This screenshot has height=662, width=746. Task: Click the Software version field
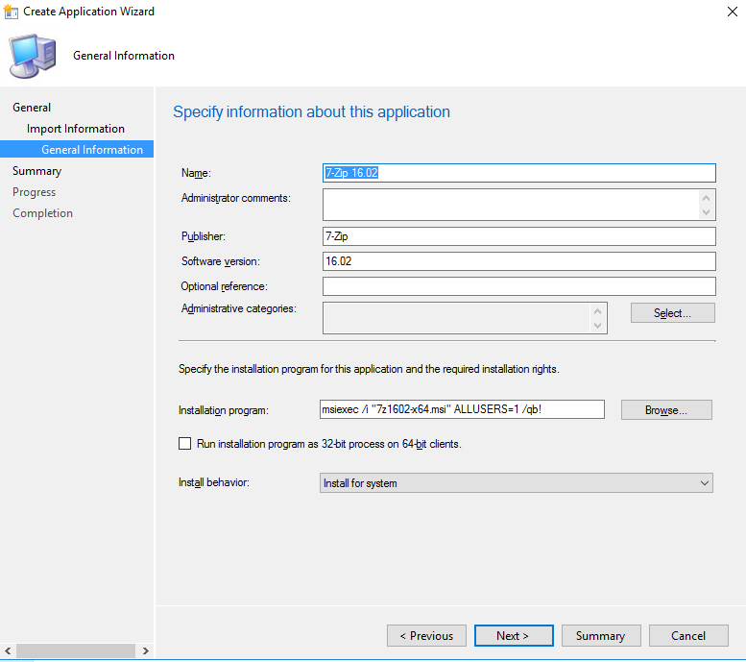(519, 261)
